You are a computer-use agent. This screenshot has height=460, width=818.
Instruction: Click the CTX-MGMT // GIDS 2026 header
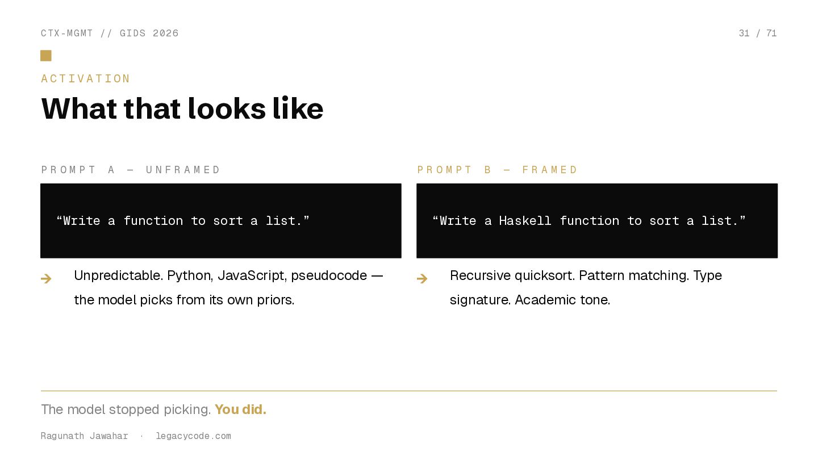(110, 34)
